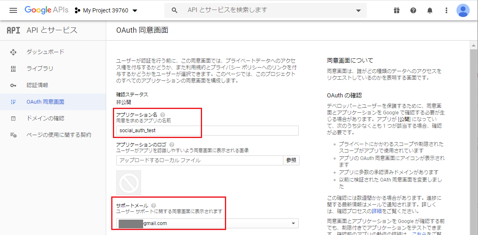
Task: Click the key icon for credentials
Action: click(13, 85)
